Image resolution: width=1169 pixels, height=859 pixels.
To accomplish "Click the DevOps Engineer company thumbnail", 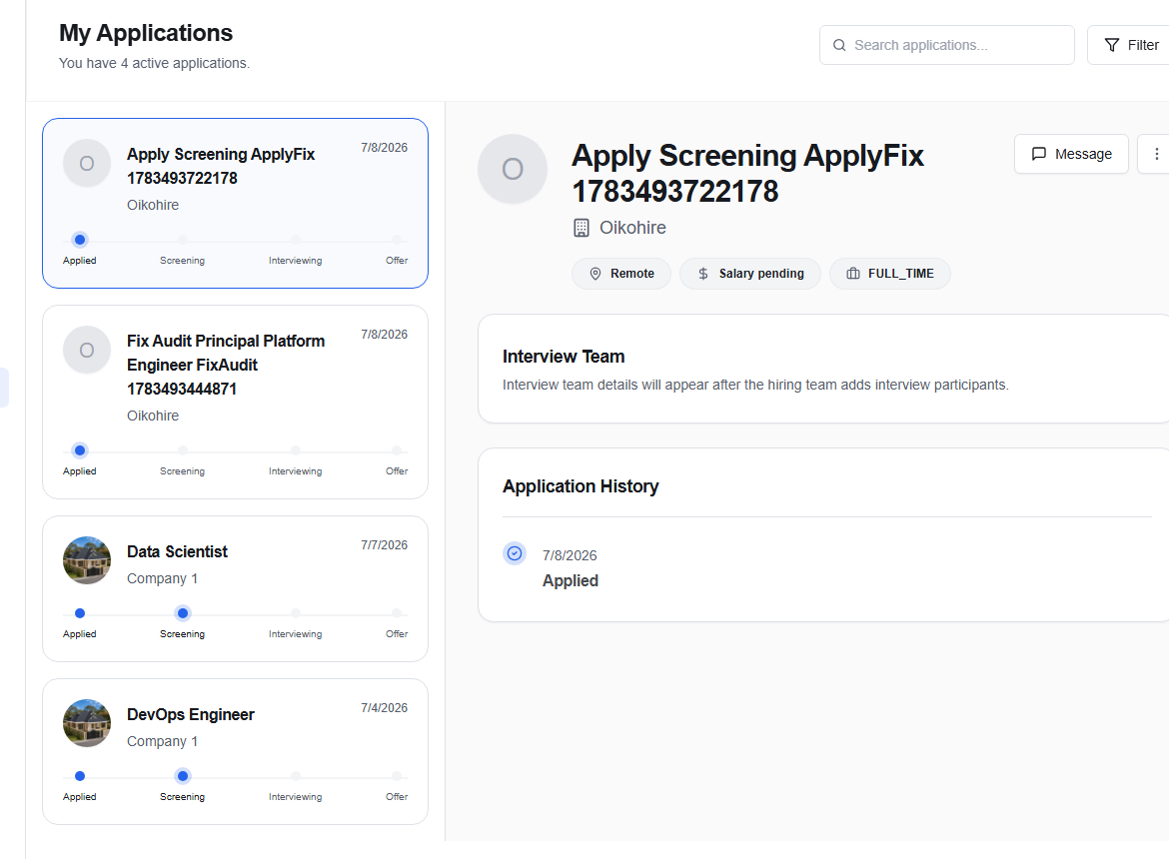I will pos(87,723).
